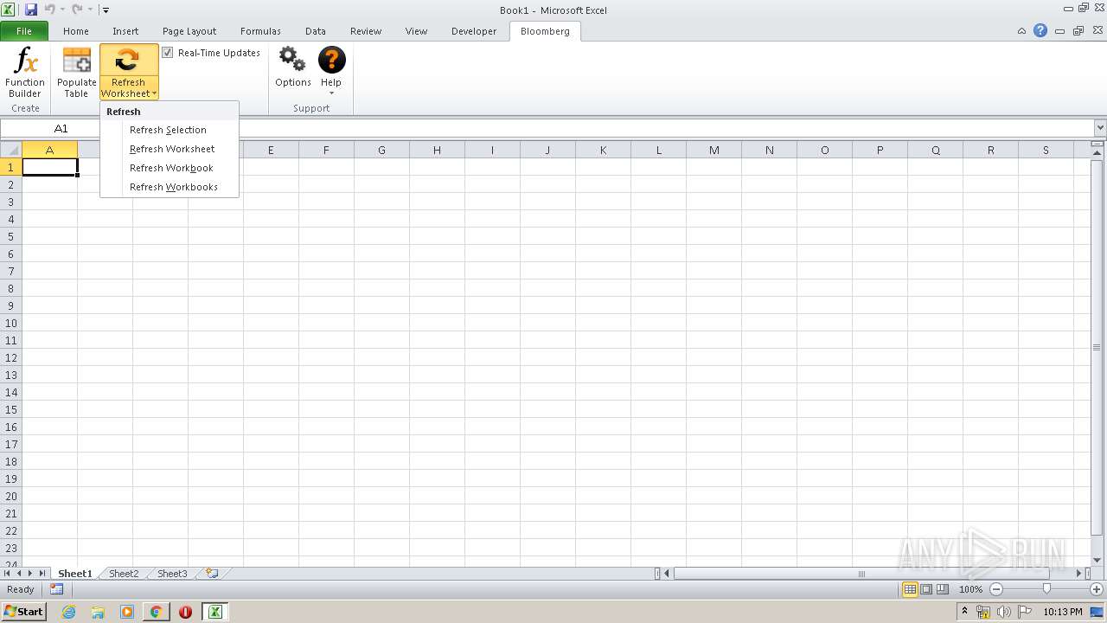The width and height of the screenshot is (1107, 623).
Task: Expand the Refresh Worksheet dropdown arrow
Action: 154,93
